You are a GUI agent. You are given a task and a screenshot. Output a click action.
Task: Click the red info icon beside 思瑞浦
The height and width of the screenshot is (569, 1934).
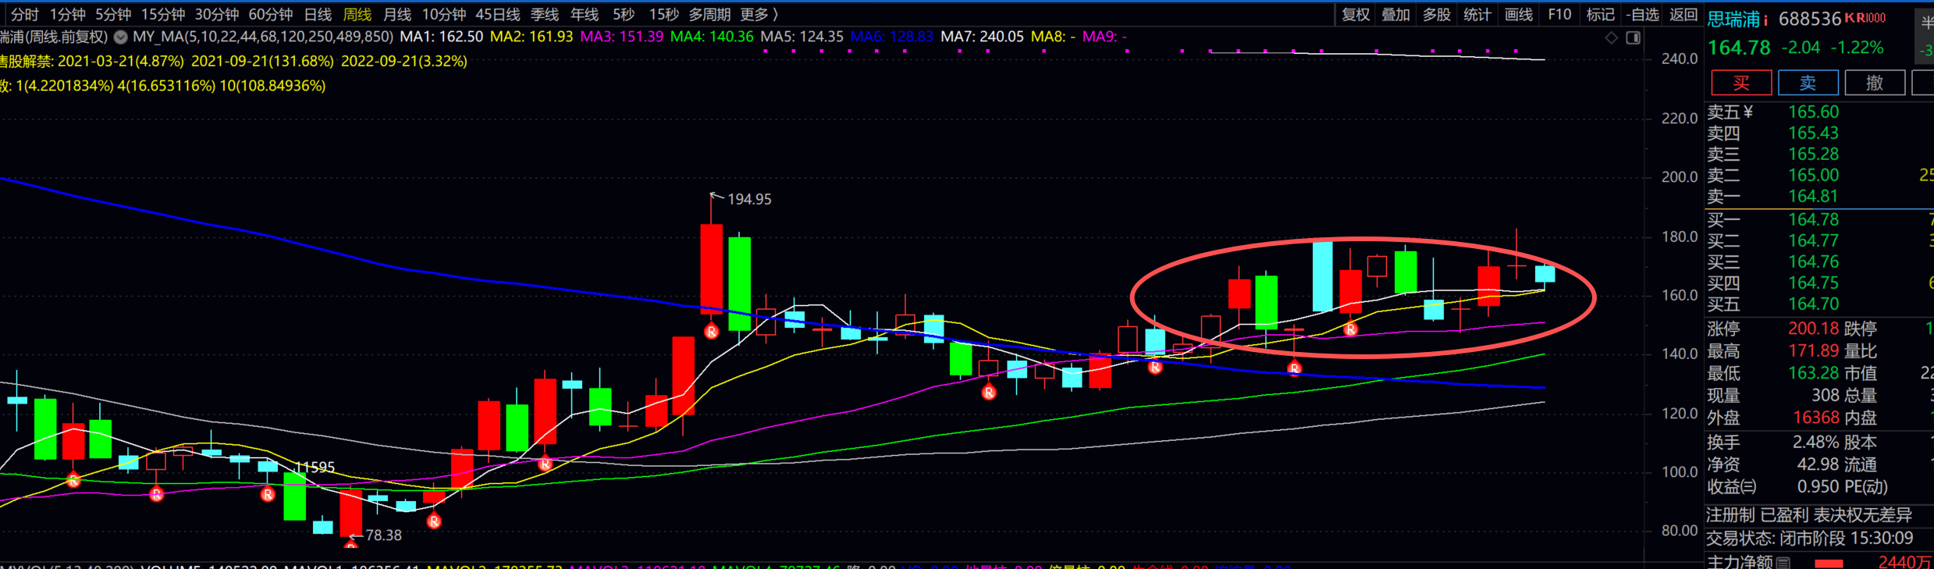(1765, 20)
